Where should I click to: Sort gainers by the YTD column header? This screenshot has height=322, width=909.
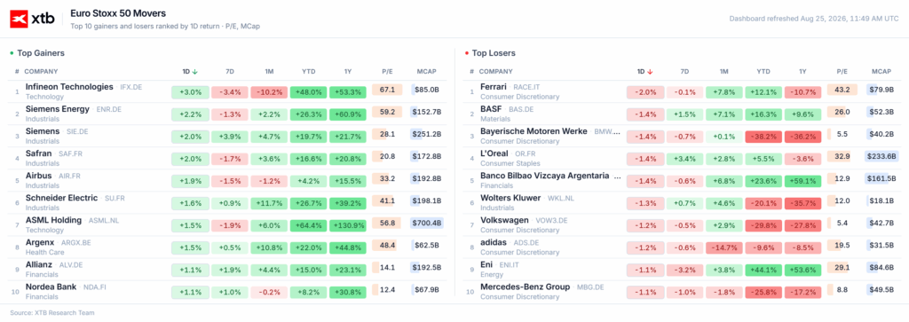308,72
